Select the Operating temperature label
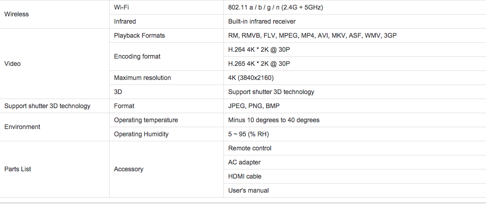486x204 pixels. [146, 120]
